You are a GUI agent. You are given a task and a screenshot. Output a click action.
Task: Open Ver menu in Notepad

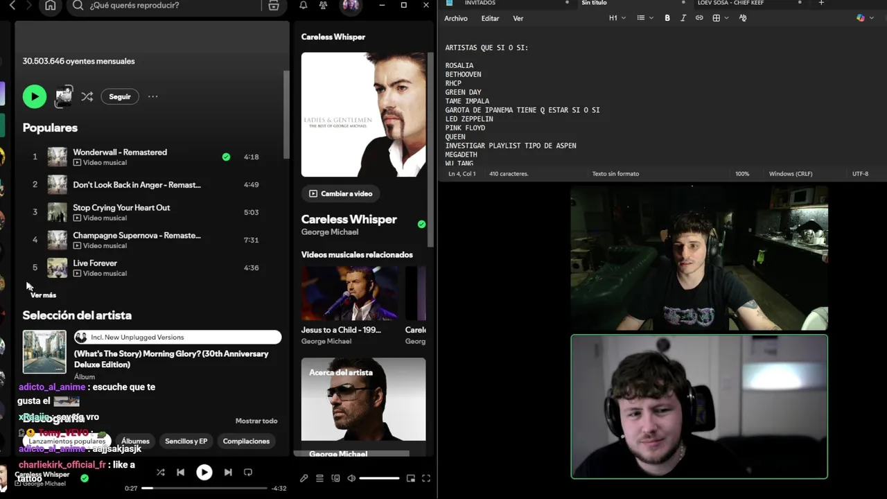[x=518, y=19]
